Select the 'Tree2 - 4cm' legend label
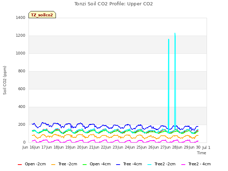Viewport: 228px width, 171px height. 199,164
